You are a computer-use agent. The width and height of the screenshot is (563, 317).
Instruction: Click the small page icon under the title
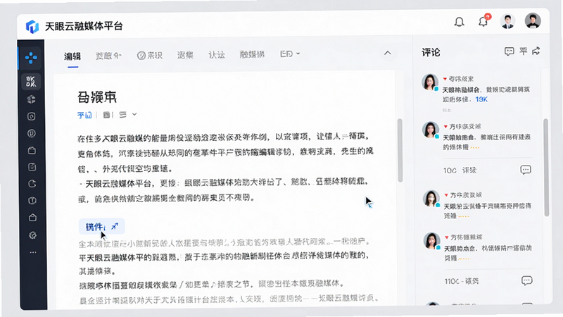[107, 115]
